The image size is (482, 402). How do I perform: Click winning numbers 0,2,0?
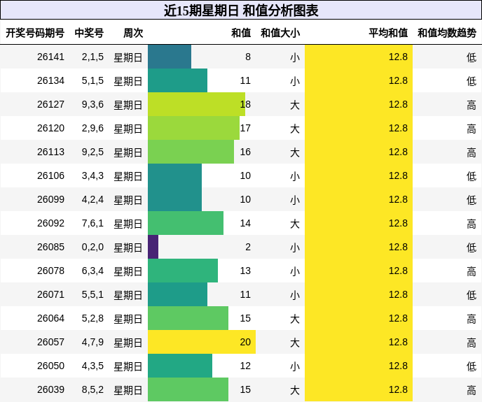tap(92, 247)
